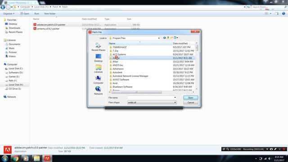Screen dimensions: 288x162
Task: Open Downloads under Favorites in Explorer
Action: click(x=14, y=28)
